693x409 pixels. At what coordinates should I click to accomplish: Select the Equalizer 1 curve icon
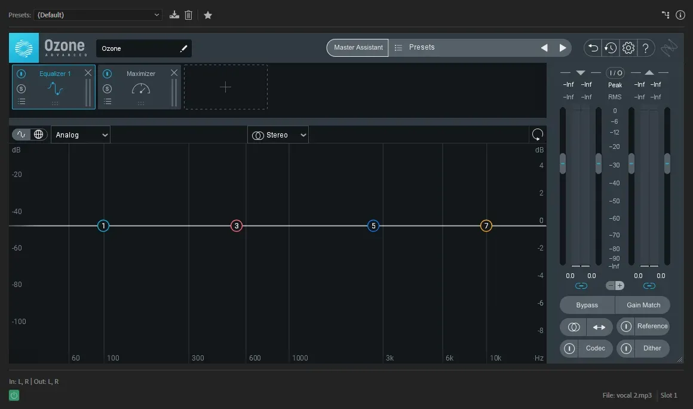tap(55, 89)
